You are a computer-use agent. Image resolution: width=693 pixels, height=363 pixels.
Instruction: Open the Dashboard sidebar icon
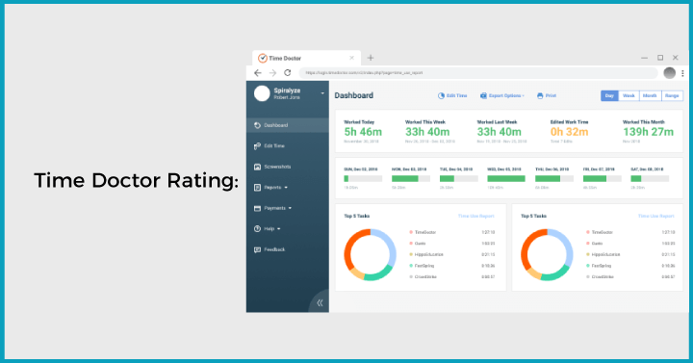click(257, 125)
